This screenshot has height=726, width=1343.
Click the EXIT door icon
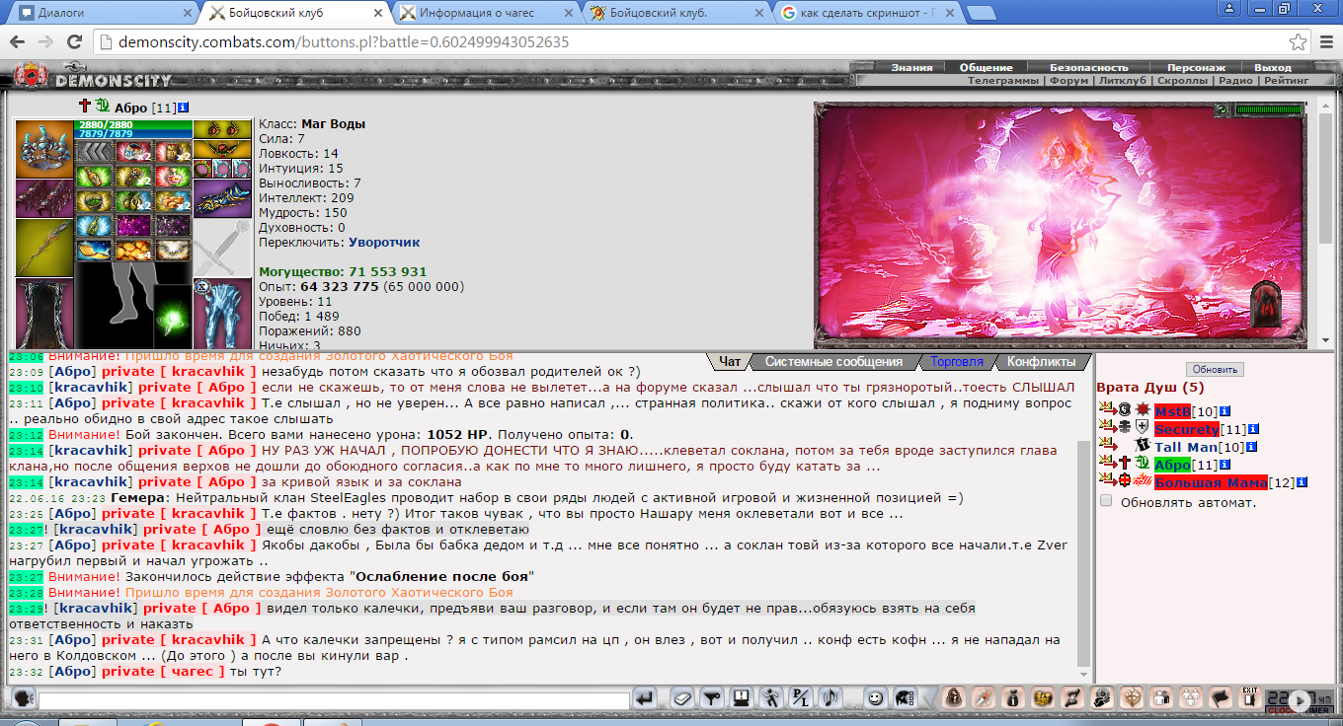1249,697
